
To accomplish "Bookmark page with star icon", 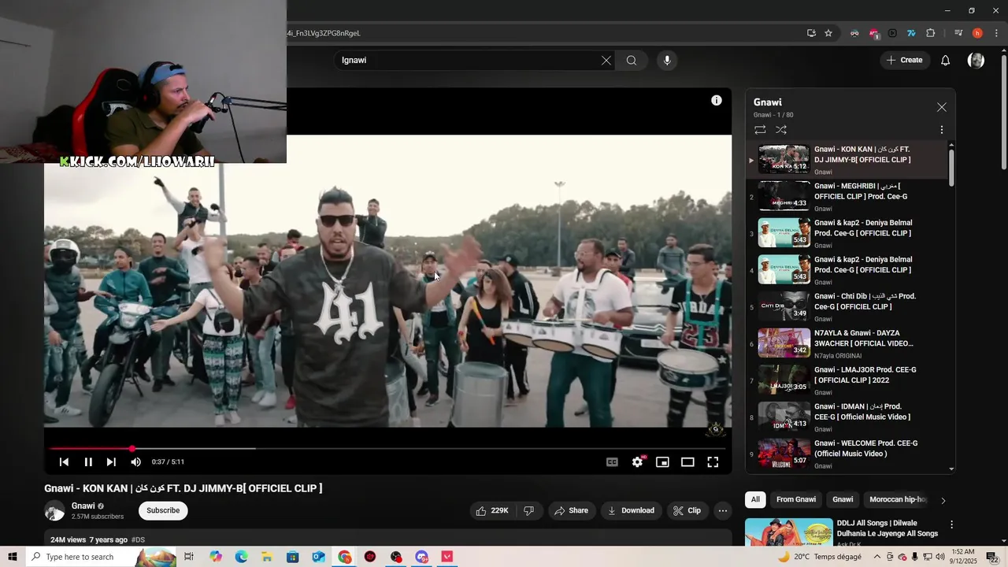I will 828,33.
